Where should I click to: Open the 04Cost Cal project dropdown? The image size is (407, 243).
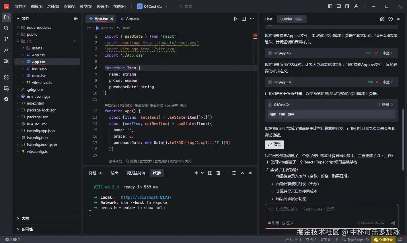(152, 6)
